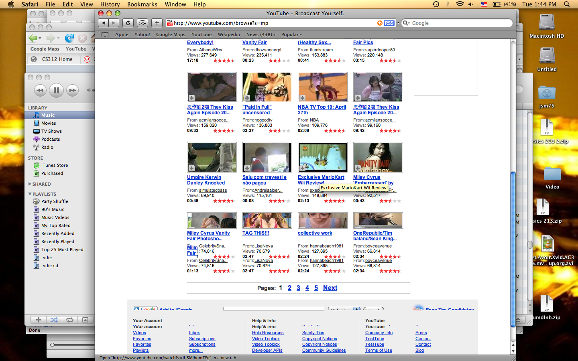Image resolution: width=578 pixels, height=361 pixels.
Task: Click blue reload icon in background browser
Action: [69, 38]
